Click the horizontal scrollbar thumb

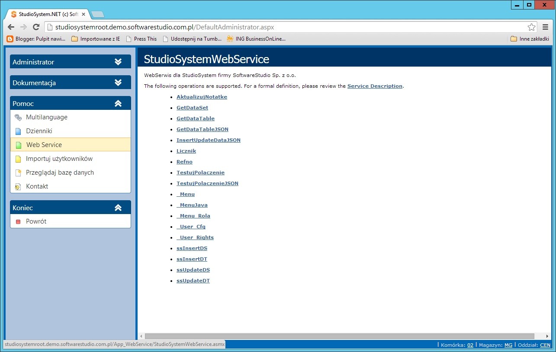[340, 336]
